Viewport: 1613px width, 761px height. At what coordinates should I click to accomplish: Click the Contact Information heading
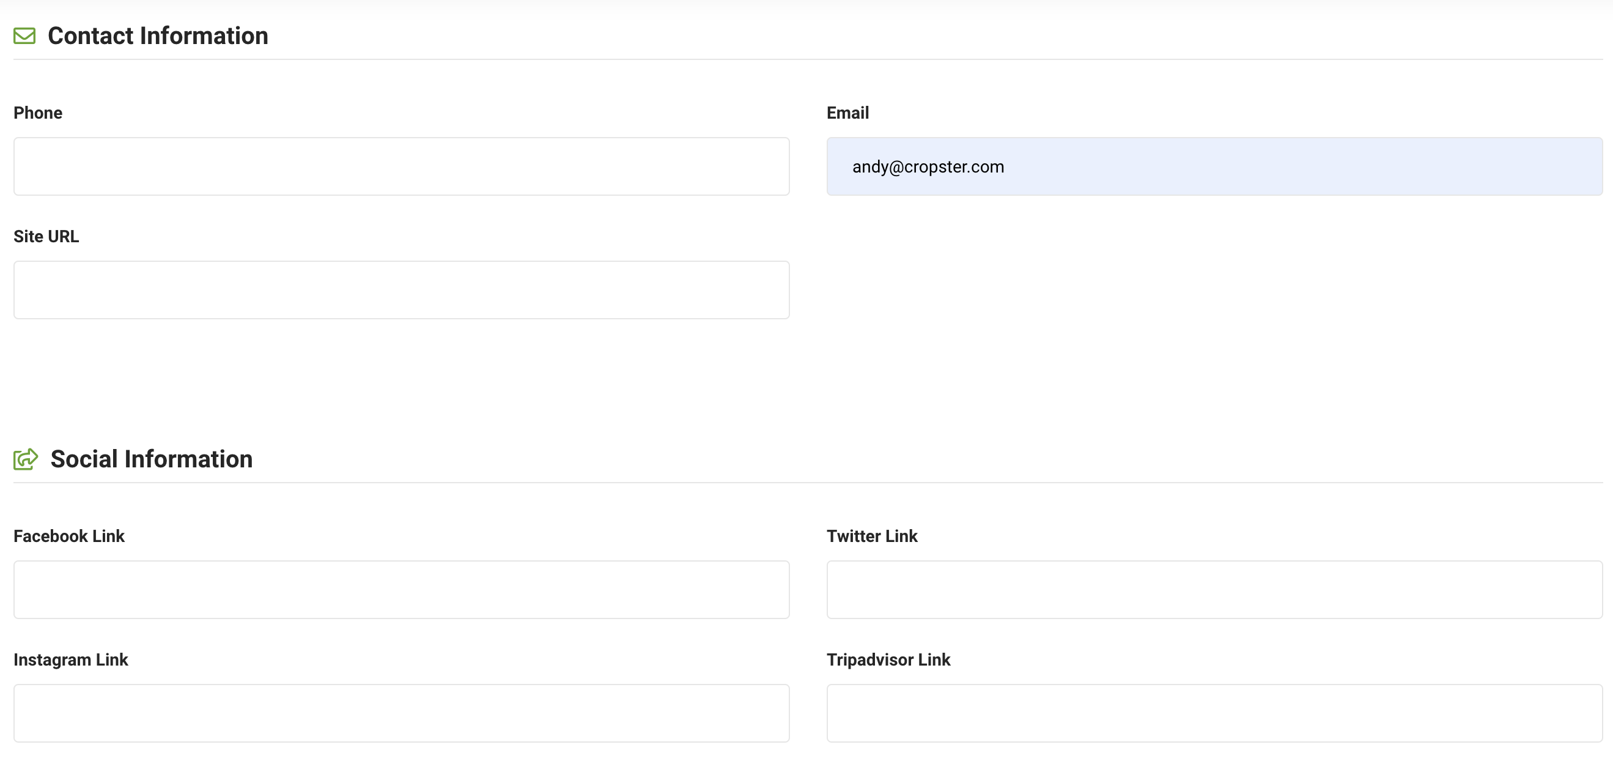coord(158,35)
